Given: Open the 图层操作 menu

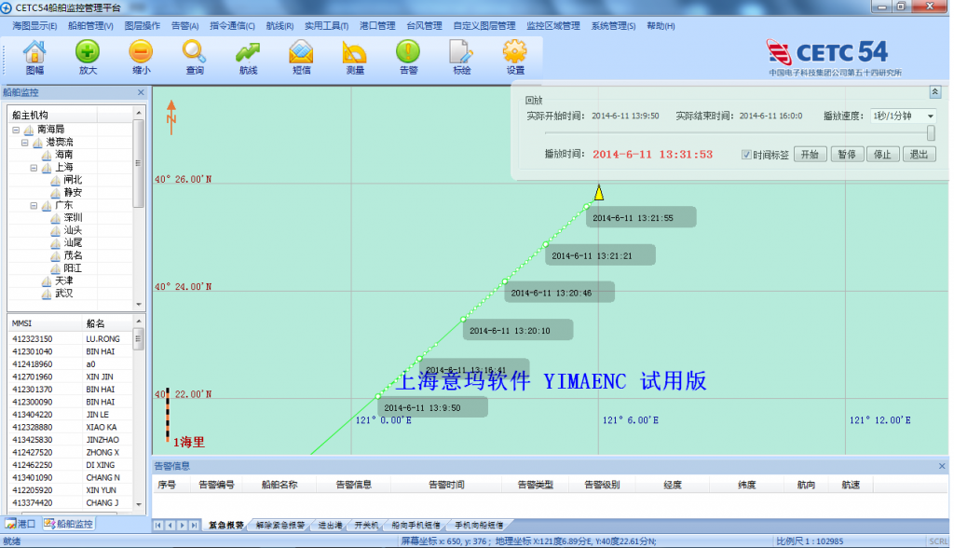Looking at the screenshot, I should click(x=143, y=25).
